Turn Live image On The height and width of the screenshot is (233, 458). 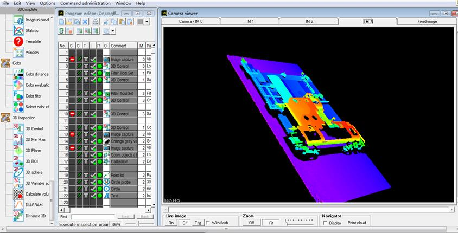pyautogui.click(x=170, y=223)
